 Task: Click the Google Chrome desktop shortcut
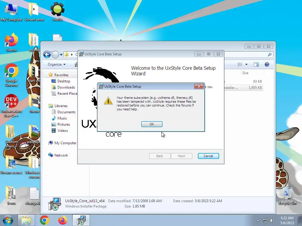pos(12,75)
